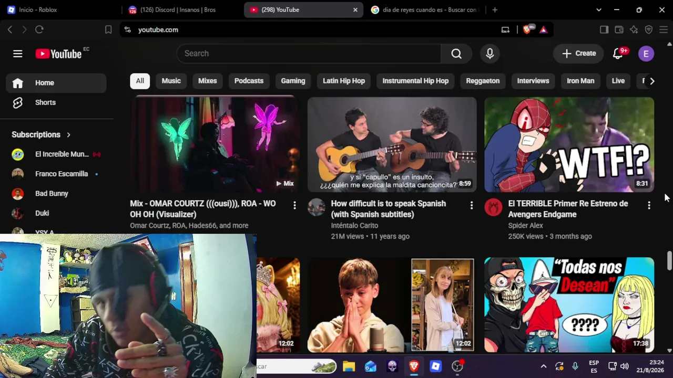The height and width of the screenshot is (378, 673).
Task: Select the Latin Hip Hop filter chip
Action: 344,81
